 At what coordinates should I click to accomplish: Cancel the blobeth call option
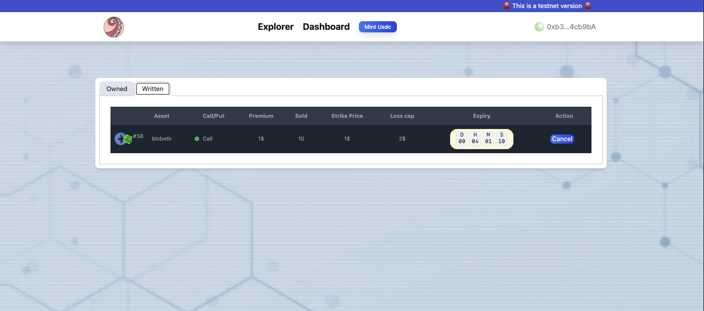click(x=562, y=139)
